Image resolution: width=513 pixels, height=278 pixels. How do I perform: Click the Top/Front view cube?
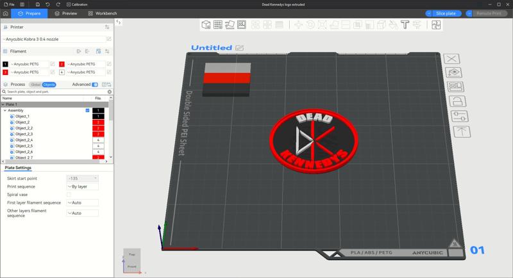click(x=132, y=260)
